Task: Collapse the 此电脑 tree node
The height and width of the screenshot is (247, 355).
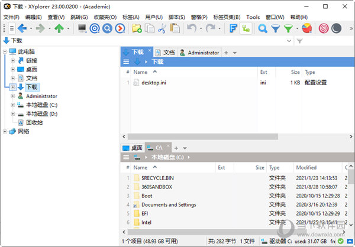Action: (x=5, y=51)
